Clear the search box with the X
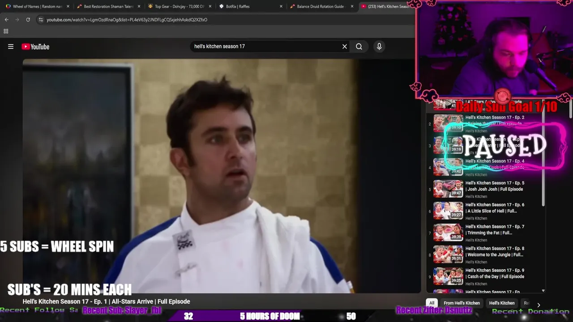The image size is (573, 322). pos(345,47)
